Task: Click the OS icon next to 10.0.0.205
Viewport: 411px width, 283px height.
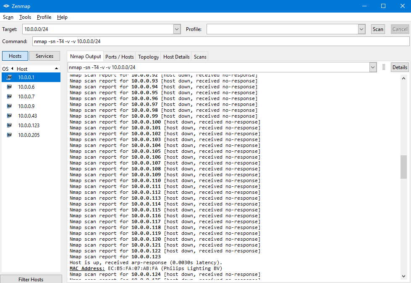Action: (9, 135)
